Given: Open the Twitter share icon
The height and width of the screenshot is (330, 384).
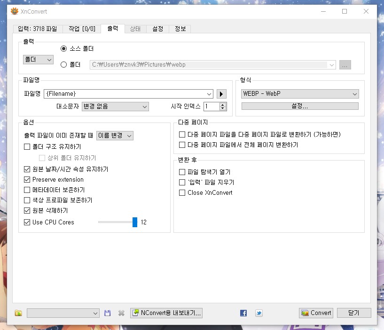Looking at the screenshot, I should (x=259, y=313).
